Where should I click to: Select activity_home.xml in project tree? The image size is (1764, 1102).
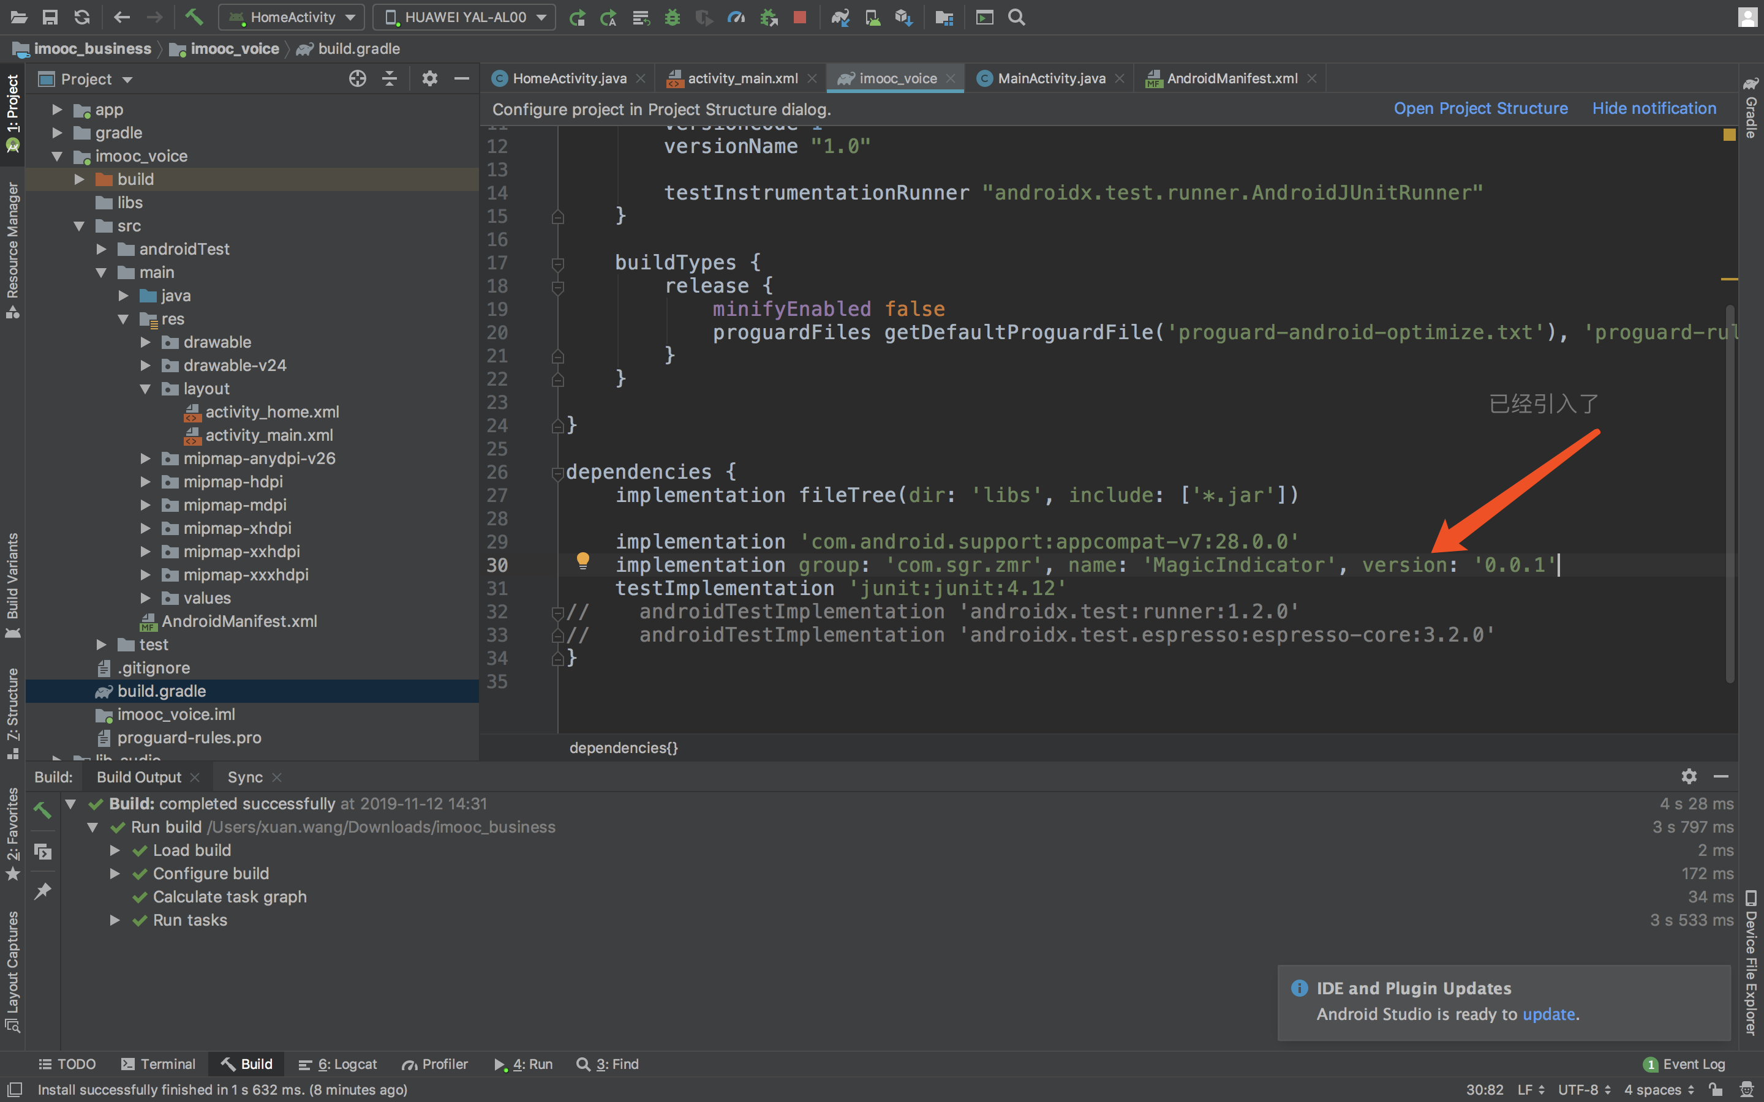272,412
